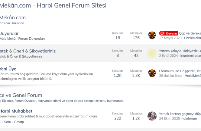
Task: Open the Yeni Üye forum
Action: pos(8,69)
